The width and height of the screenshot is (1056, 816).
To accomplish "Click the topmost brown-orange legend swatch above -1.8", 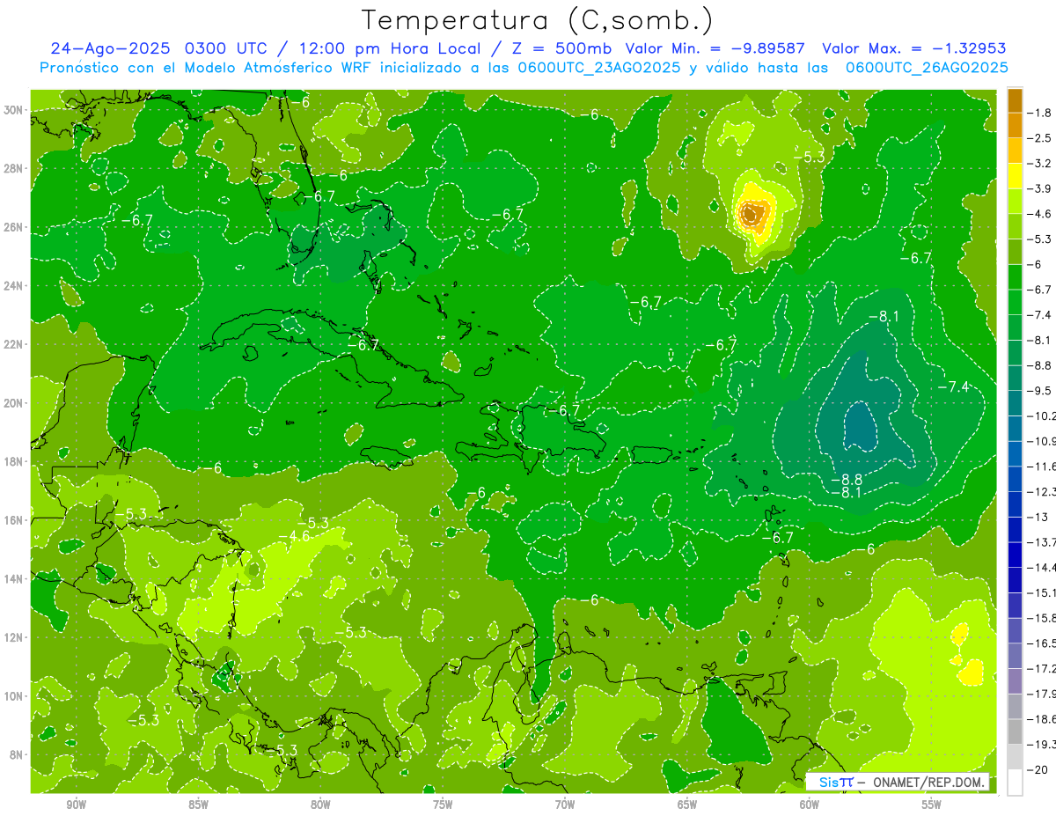I will (x=1015, y=100).
